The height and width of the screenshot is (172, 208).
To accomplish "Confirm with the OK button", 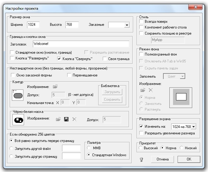I will pos(189,159).
